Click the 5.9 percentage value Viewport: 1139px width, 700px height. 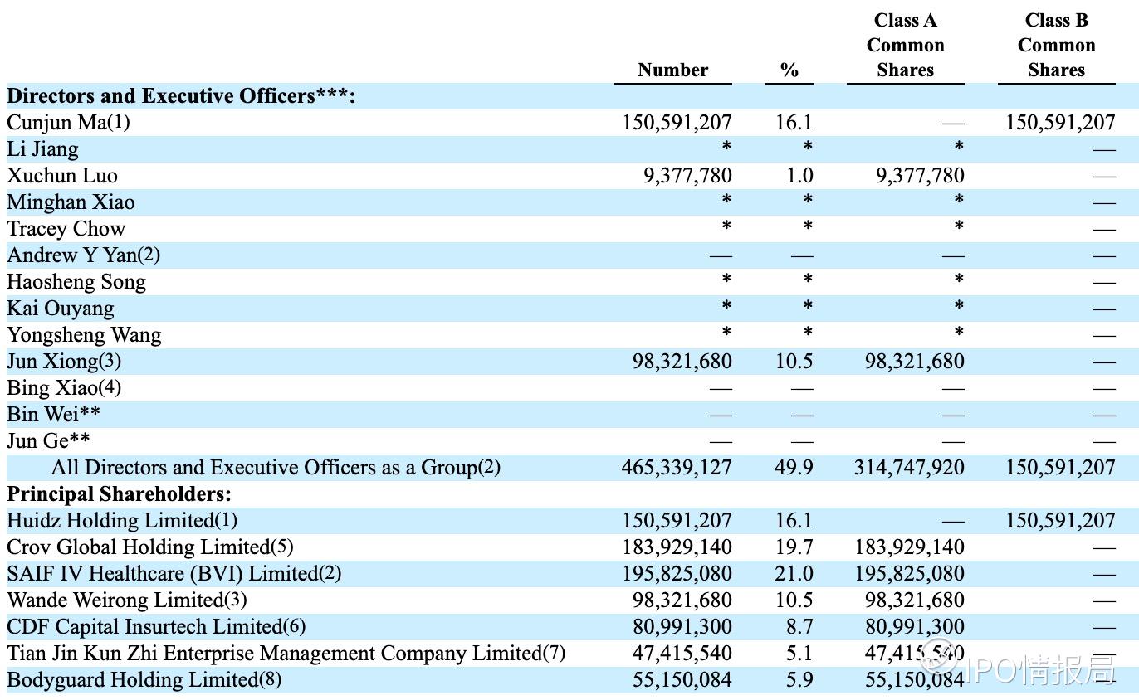(x=799, y=680)
